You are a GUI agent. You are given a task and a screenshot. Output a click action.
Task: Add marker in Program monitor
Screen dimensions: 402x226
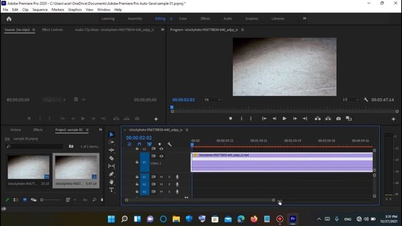coord(231,119)
